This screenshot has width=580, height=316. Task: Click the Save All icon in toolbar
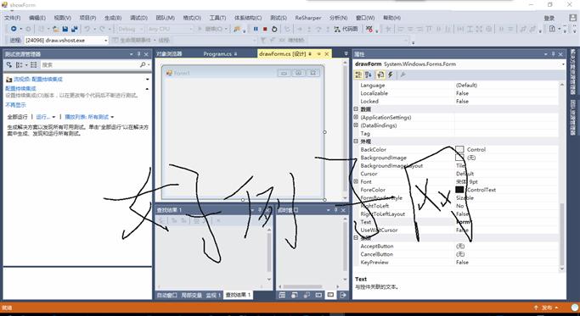(x=75, y=29)
